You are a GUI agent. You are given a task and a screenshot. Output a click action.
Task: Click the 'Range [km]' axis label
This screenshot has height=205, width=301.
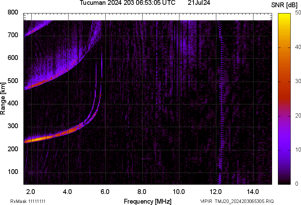point(3,99)
